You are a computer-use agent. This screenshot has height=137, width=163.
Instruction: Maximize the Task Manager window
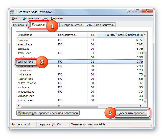tap(138, 11)
